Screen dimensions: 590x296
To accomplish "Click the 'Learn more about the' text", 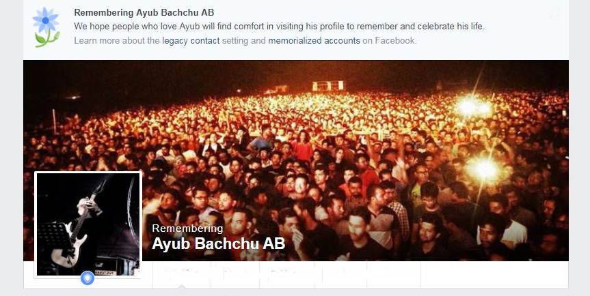I will tap(117, 40).
